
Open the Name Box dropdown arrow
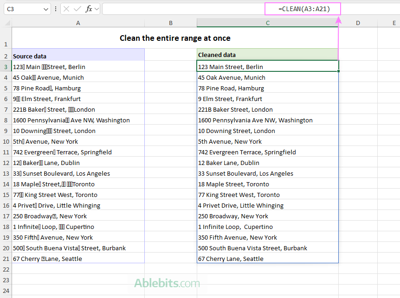click(x=45, y=9)
